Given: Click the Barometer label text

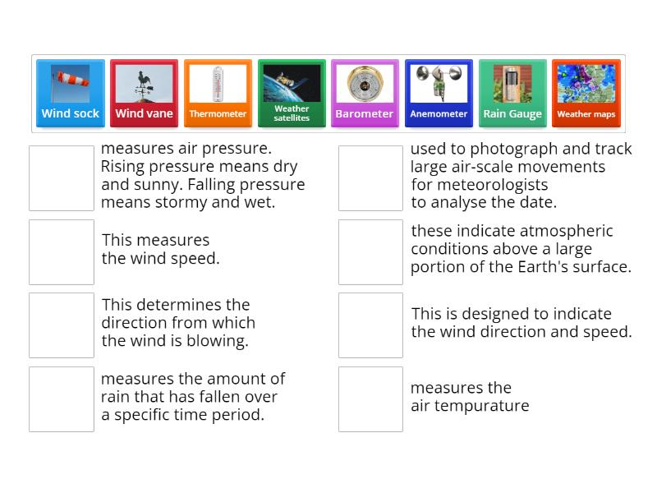Looking at the screenshot, I should click(x=365, y=115).
